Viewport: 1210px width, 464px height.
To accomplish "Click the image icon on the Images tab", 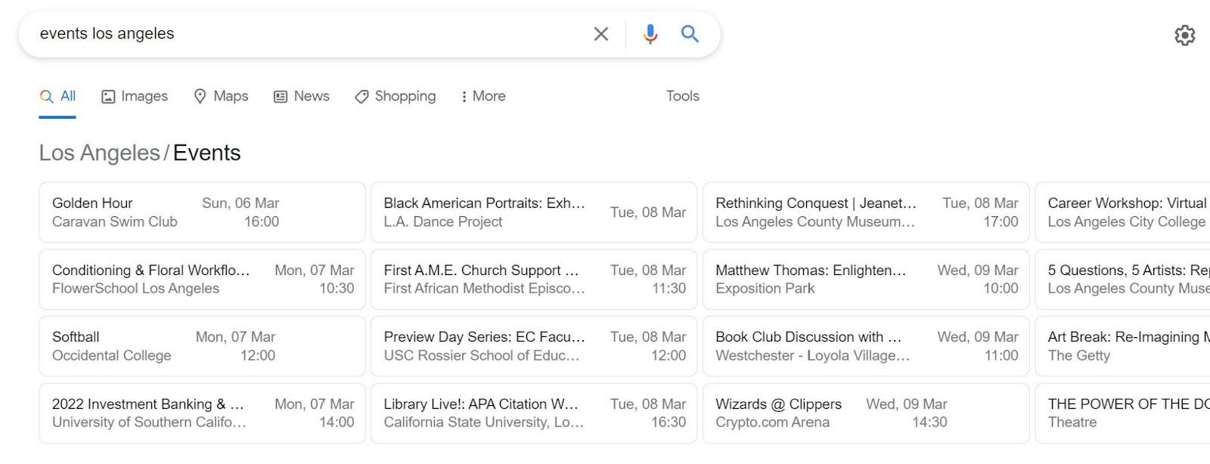I will [x=108, y=96].
